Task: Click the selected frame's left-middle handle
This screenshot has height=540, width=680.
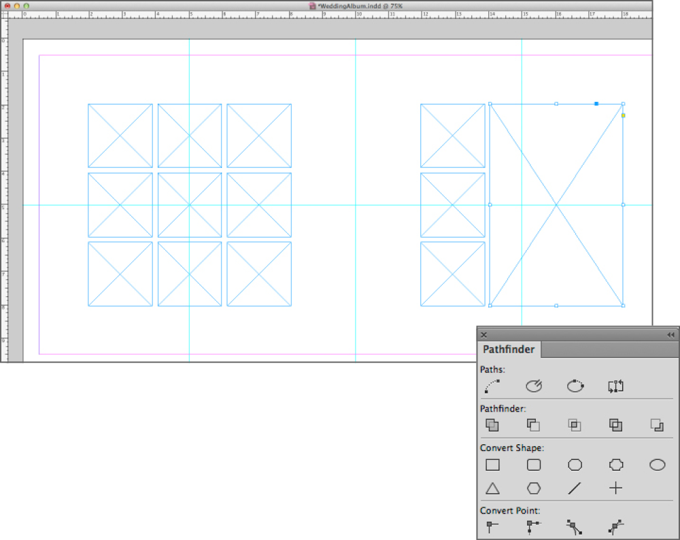Action: tap(490, 205)
